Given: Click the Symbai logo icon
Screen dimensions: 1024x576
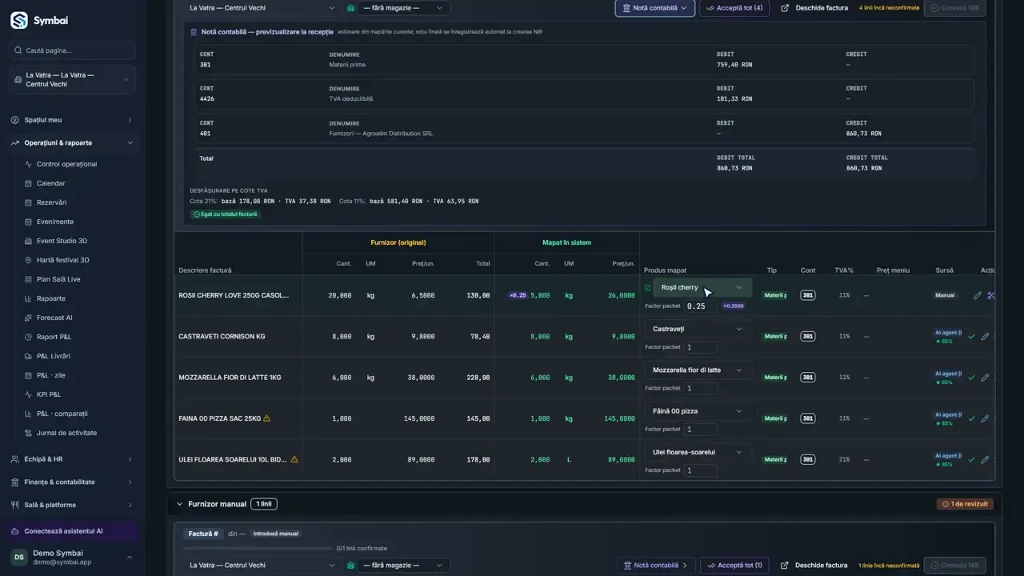Looking at the screenshot, I should click(x=19, y=20).
